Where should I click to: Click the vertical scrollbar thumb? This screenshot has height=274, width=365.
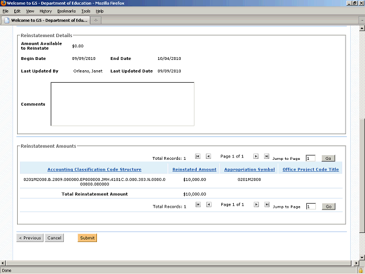(362, 176)
